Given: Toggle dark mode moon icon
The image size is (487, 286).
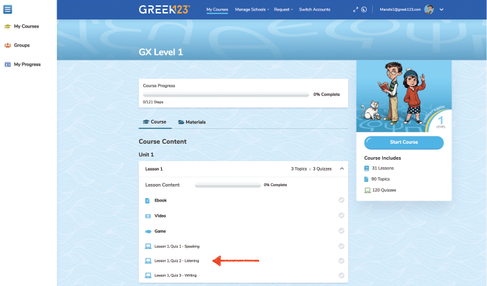Looking at the screenshot, I should [364, 9].
